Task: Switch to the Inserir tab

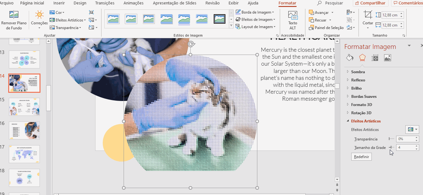Action: pyautogui.click(x=59, y=3)
